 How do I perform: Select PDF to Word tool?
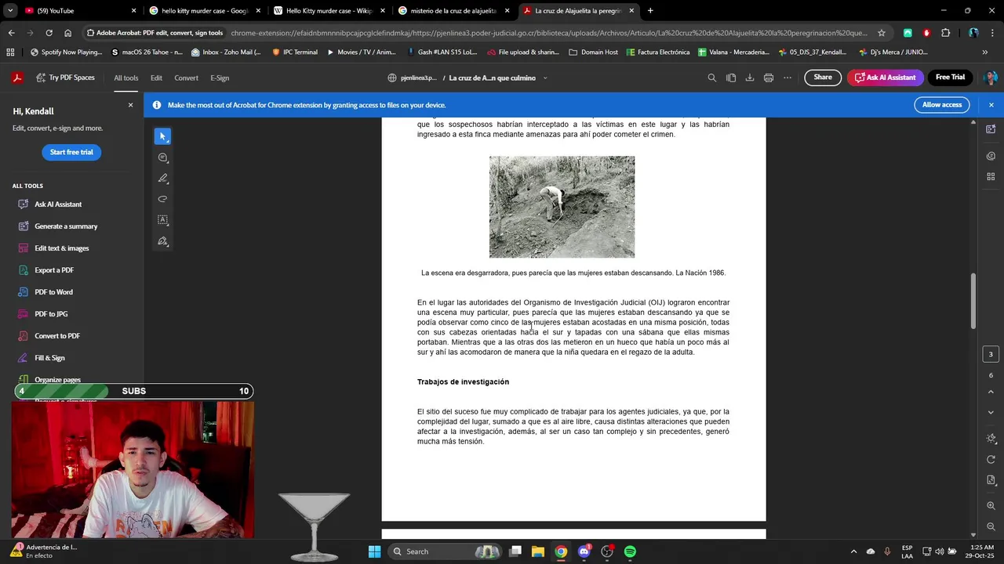coord(53,292)
